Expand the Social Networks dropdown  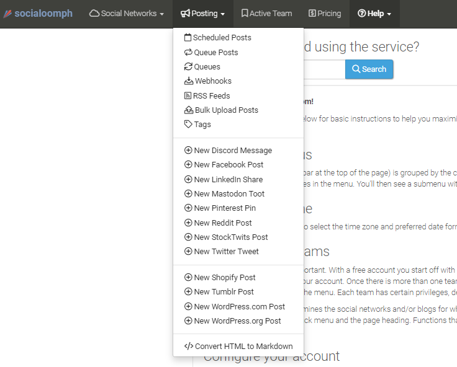[x=127, y=14]
